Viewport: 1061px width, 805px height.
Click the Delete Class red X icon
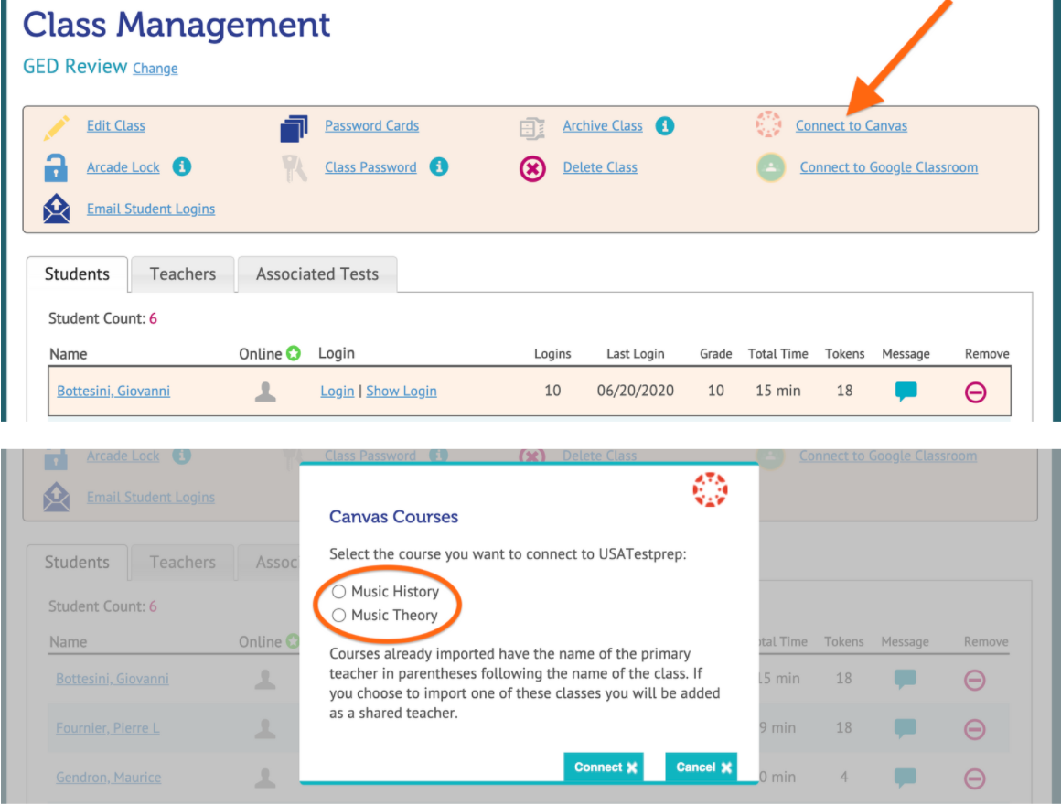(532, 168)
